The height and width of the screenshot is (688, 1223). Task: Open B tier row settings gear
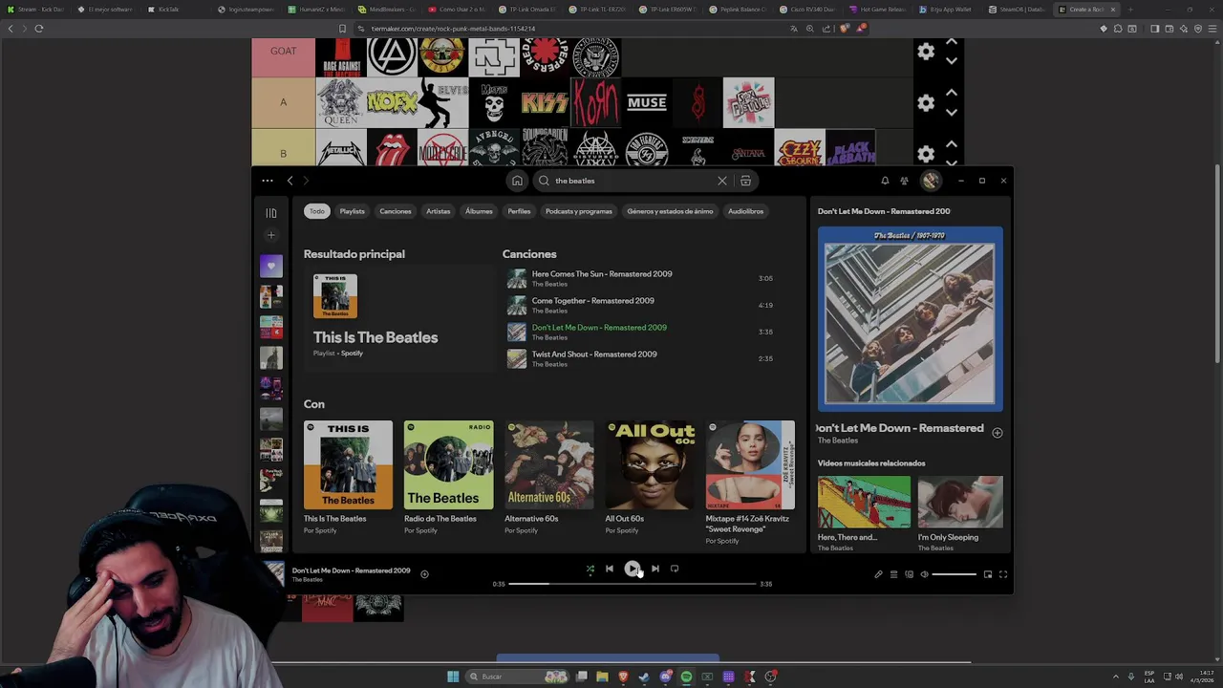point(926,153)
